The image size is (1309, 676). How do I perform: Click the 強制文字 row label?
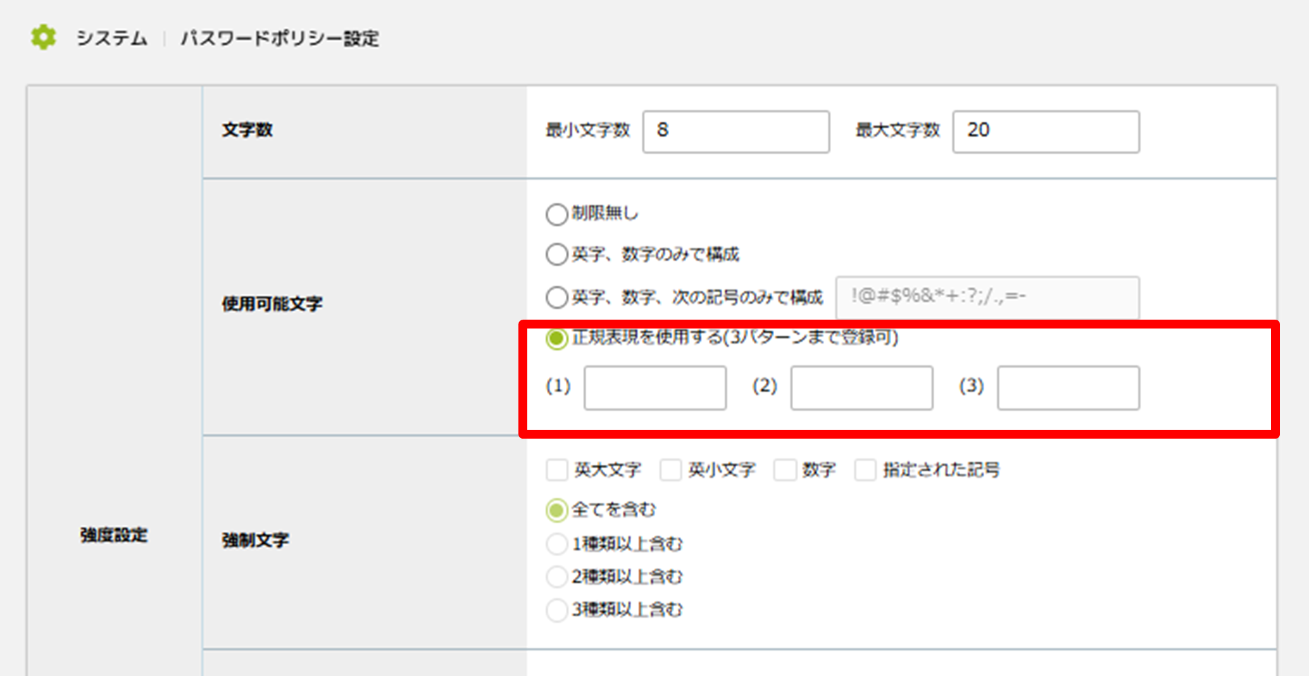(256, 540)
